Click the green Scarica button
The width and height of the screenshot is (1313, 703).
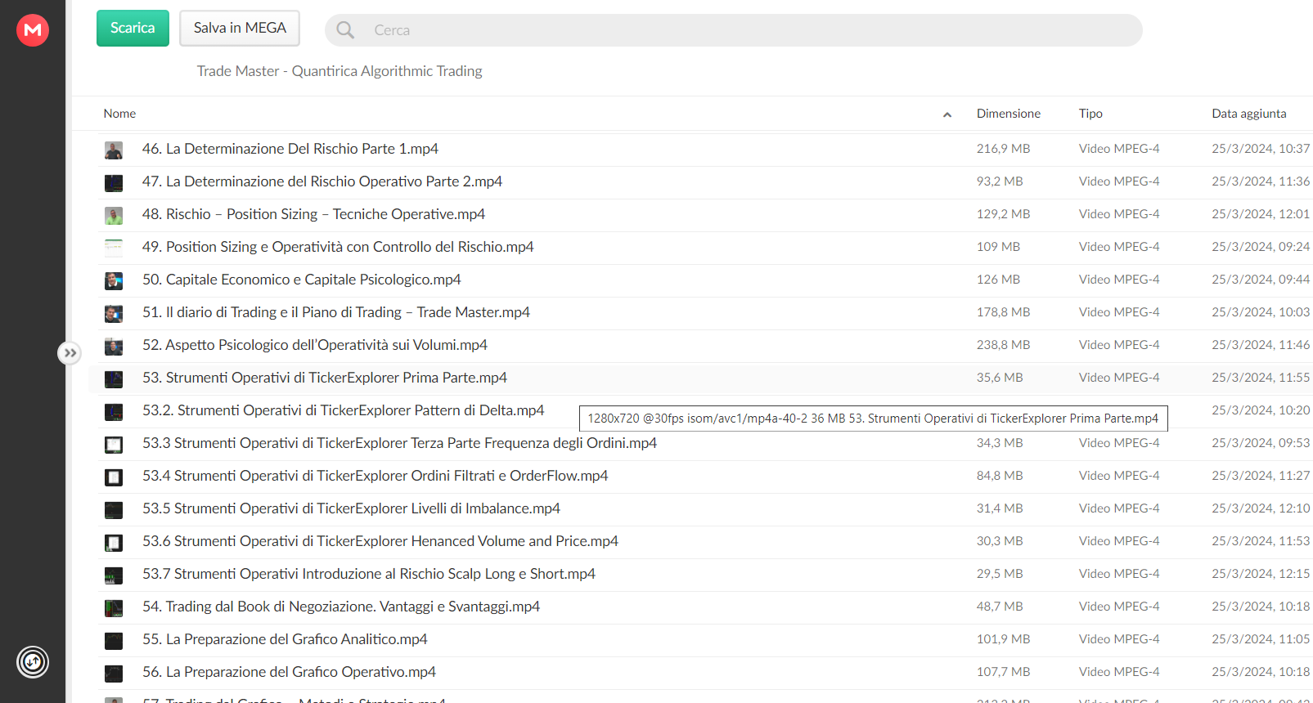(x=133, y=28)
